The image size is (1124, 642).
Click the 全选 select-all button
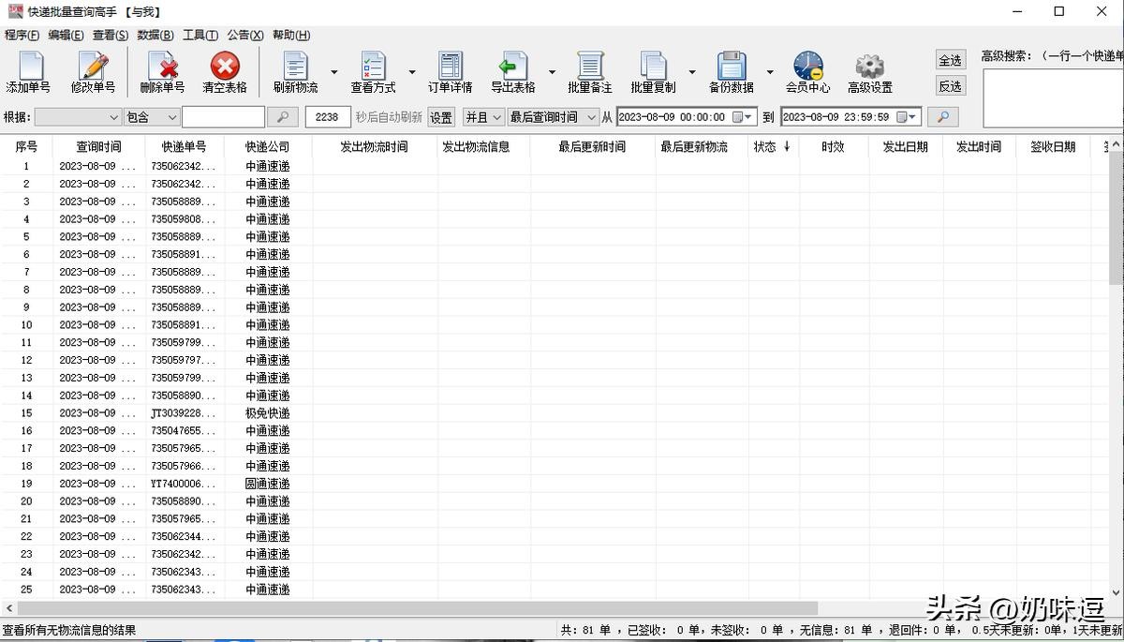pos(950,60)
